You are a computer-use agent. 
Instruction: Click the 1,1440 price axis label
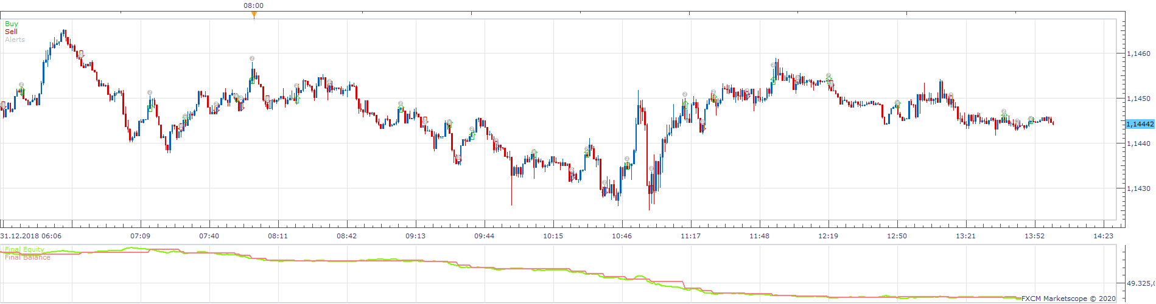[x=1138, y=143]
